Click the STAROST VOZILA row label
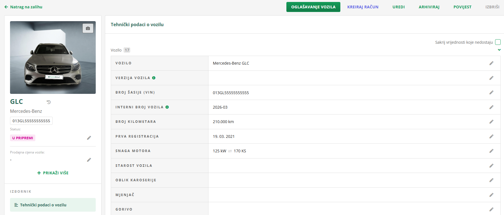This screenshot has width=504, height=215. [134, 166]
